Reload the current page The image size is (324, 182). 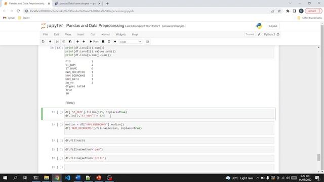(x=18, y=11)
